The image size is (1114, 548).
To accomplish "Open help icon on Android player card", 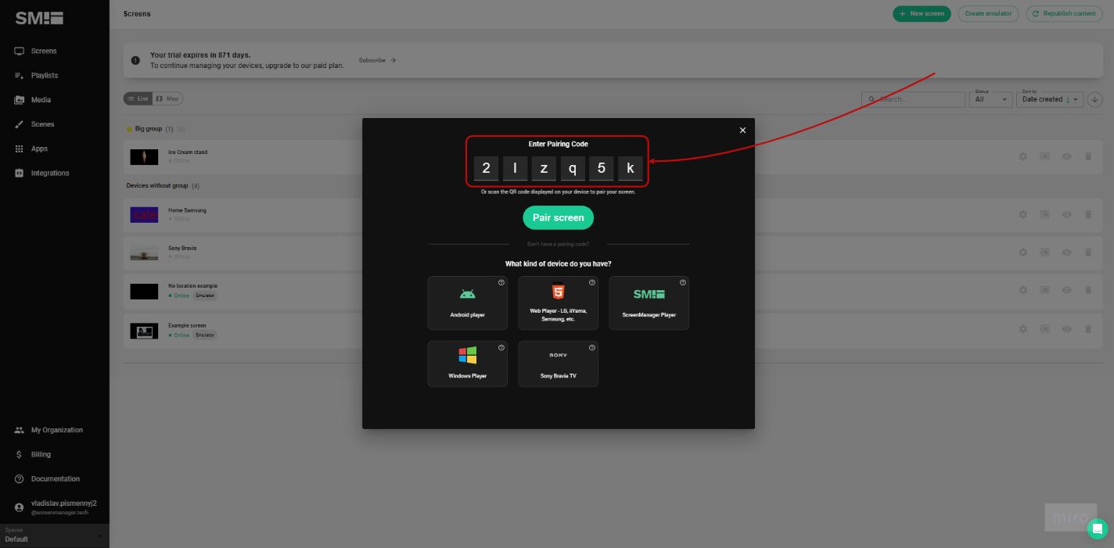I will (501, 282).
